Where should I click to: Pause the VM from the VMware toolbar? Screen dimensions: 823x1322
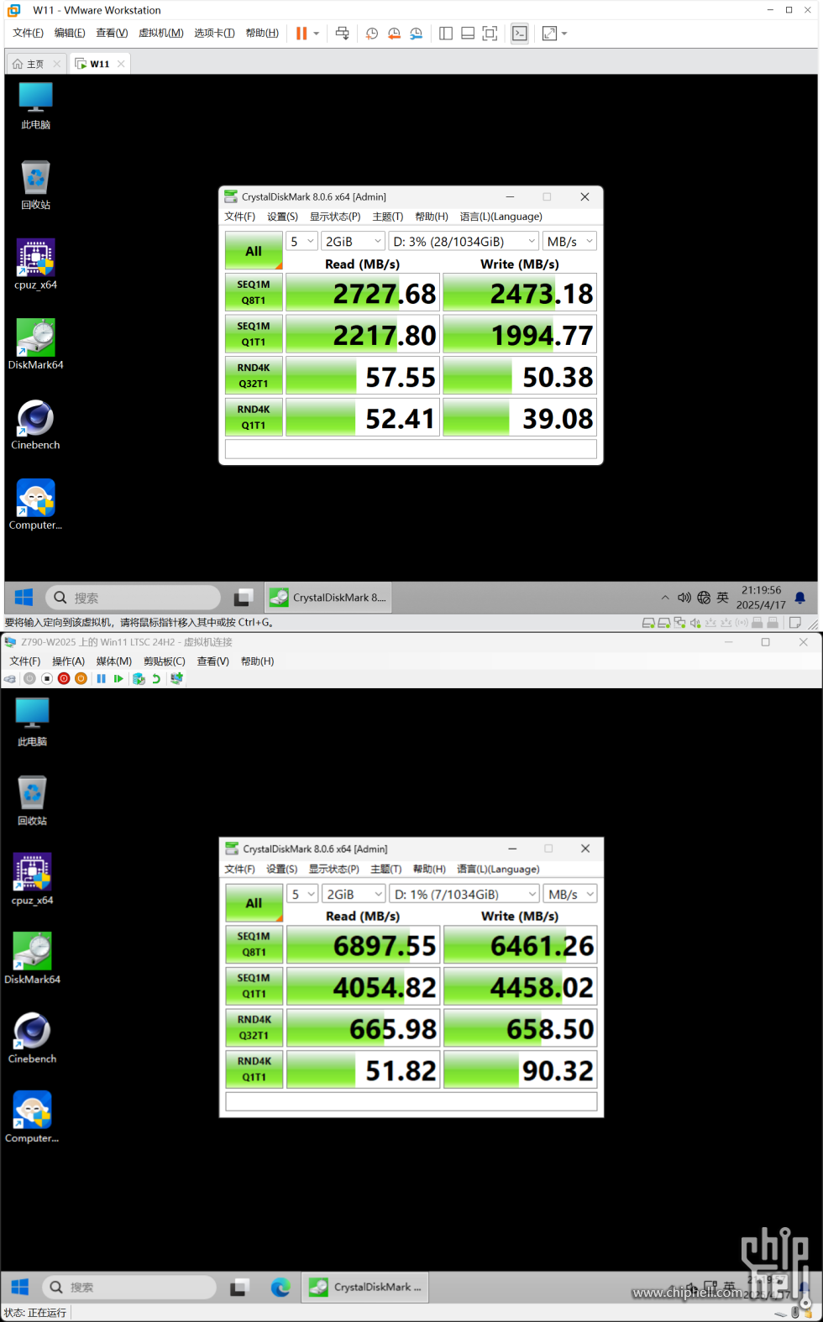pos(301,34)
